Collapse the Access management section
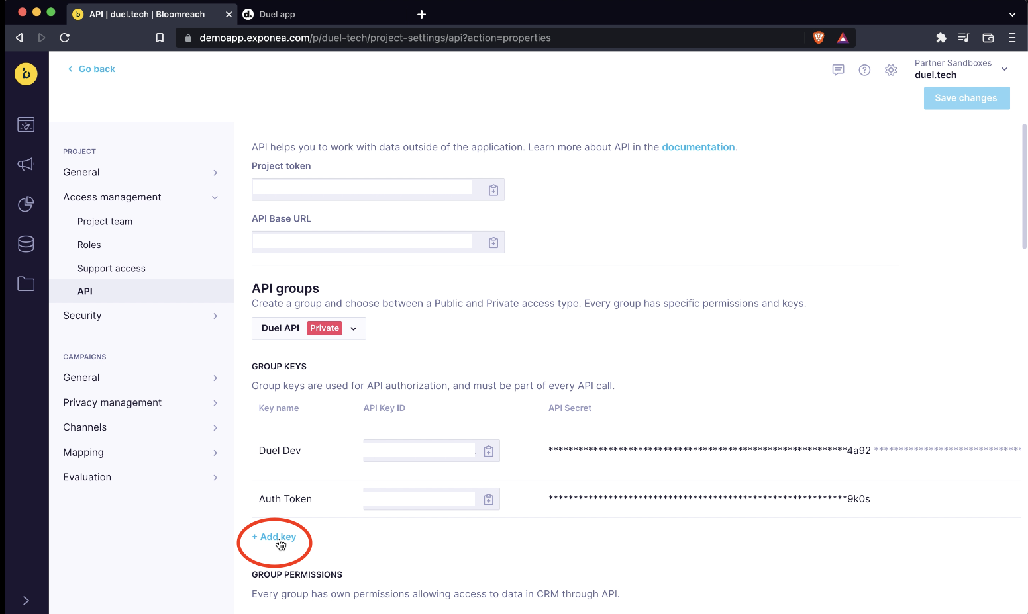Screen dimensions: 1028x614 [214, 197]
